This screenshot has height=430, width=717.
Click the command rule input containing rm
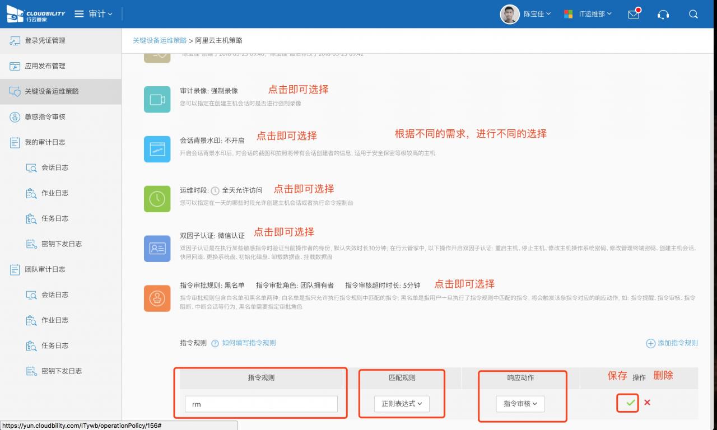coord(261,404)
